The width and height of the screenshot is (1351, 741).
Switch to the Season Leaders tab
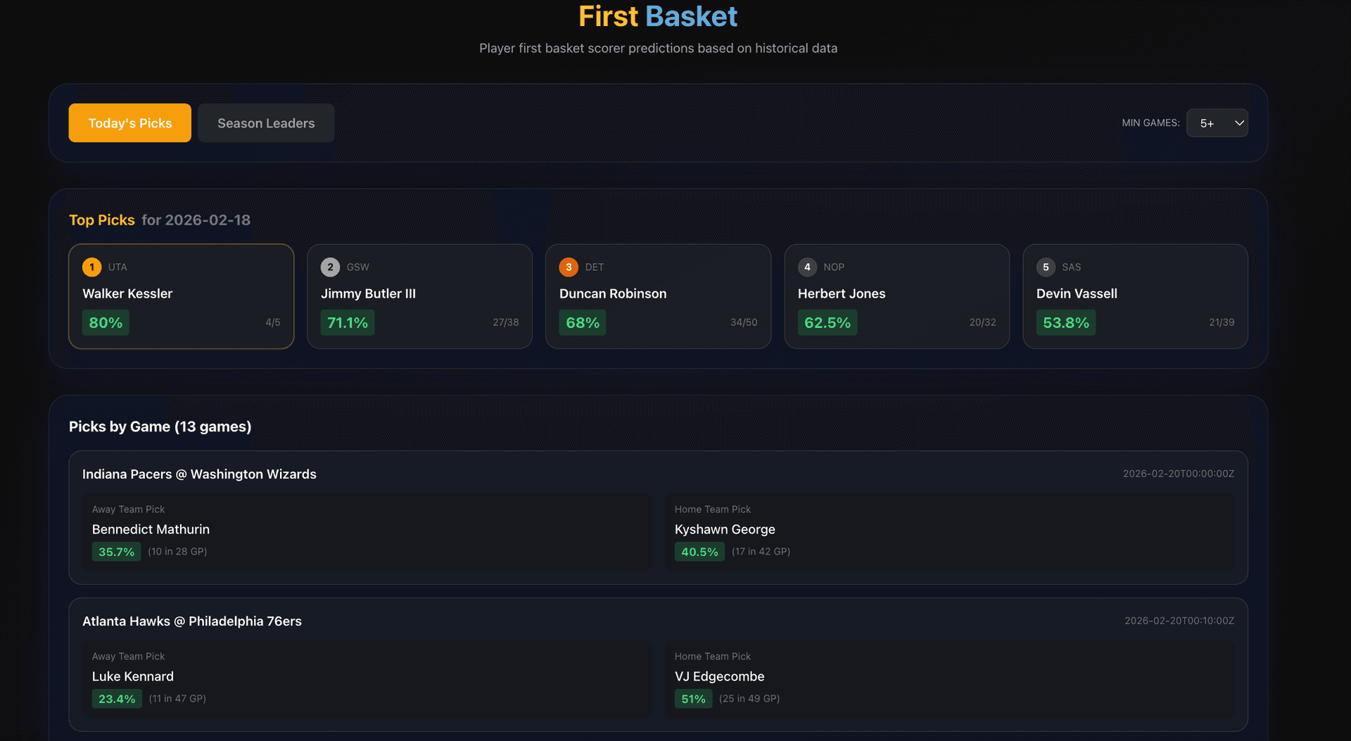[x=266, y=122]
